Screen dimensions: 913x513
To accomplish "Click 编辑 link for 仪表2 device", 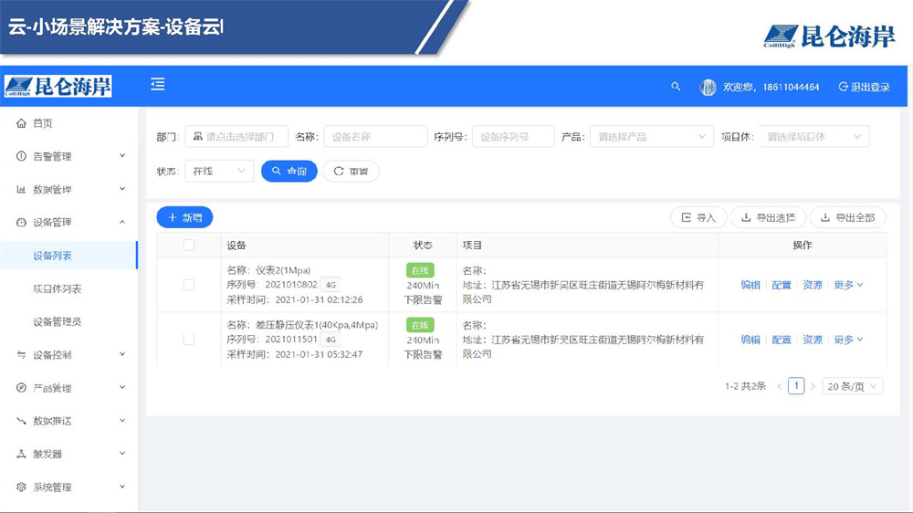I will point(750,285).
